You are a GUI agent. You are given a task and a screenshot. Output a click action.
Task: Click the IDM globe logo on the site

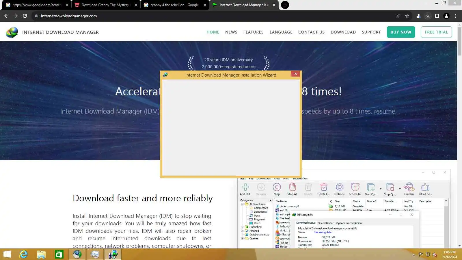pos(12,32)
